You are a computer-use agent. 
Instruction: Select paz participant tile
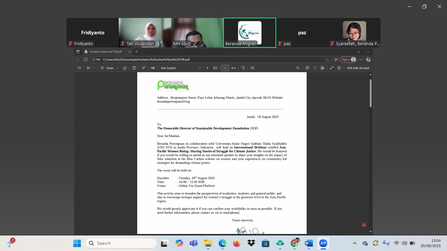(302, 33)
